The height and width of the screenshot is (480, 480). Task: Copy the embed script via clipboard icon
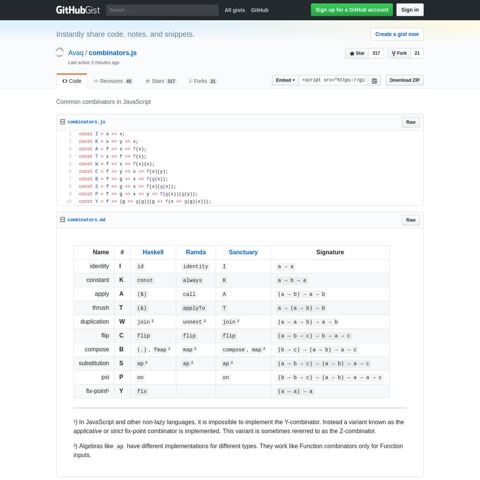tap(374, 81)
